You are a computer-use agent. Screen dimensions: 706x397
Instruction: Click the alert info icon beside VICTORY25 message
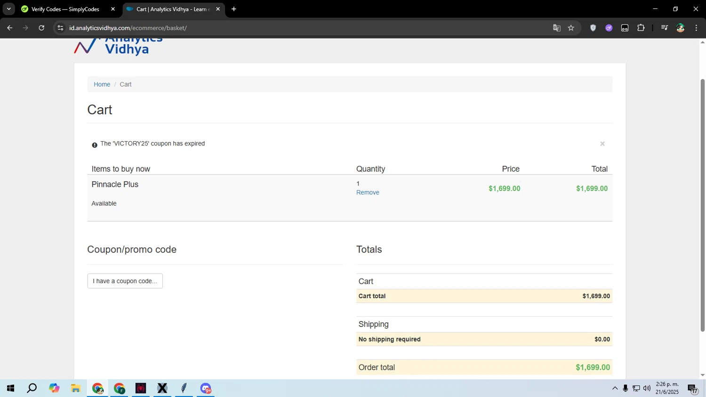coord(95,145)
